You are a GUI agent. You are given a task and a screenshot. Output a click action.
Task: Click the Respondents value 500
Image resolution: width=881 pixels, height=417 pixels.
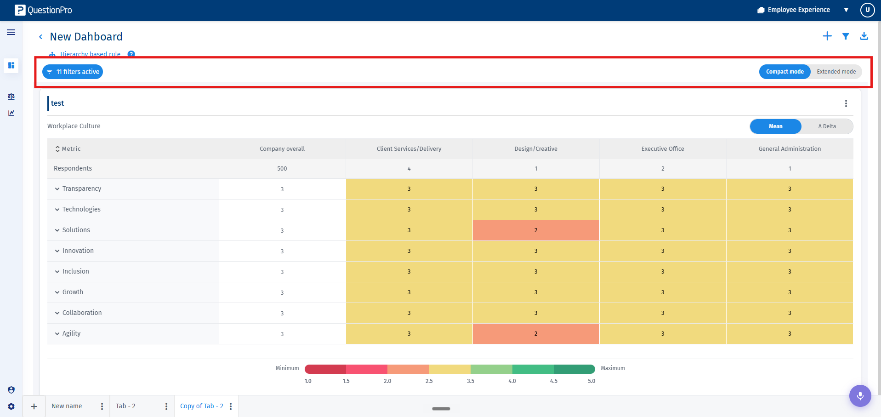(282, 169)
